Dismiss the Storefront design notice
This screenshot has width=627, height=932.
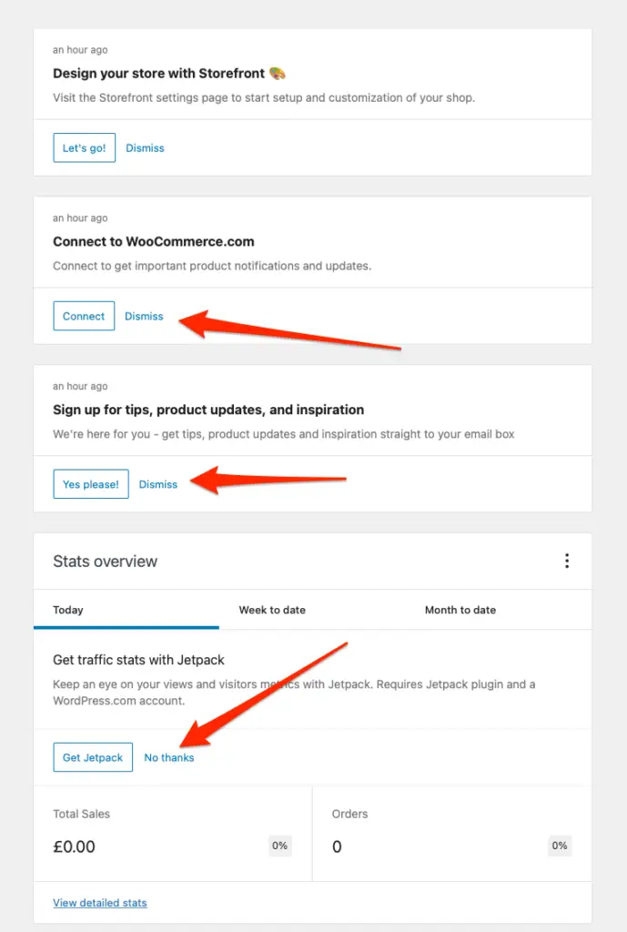point(145,147)
